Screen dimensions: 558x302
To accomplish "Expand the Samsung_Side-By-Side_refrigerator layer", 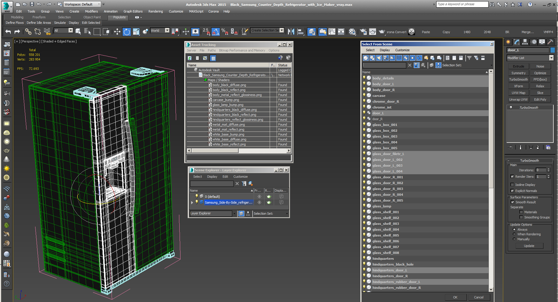I will [192, 202].
